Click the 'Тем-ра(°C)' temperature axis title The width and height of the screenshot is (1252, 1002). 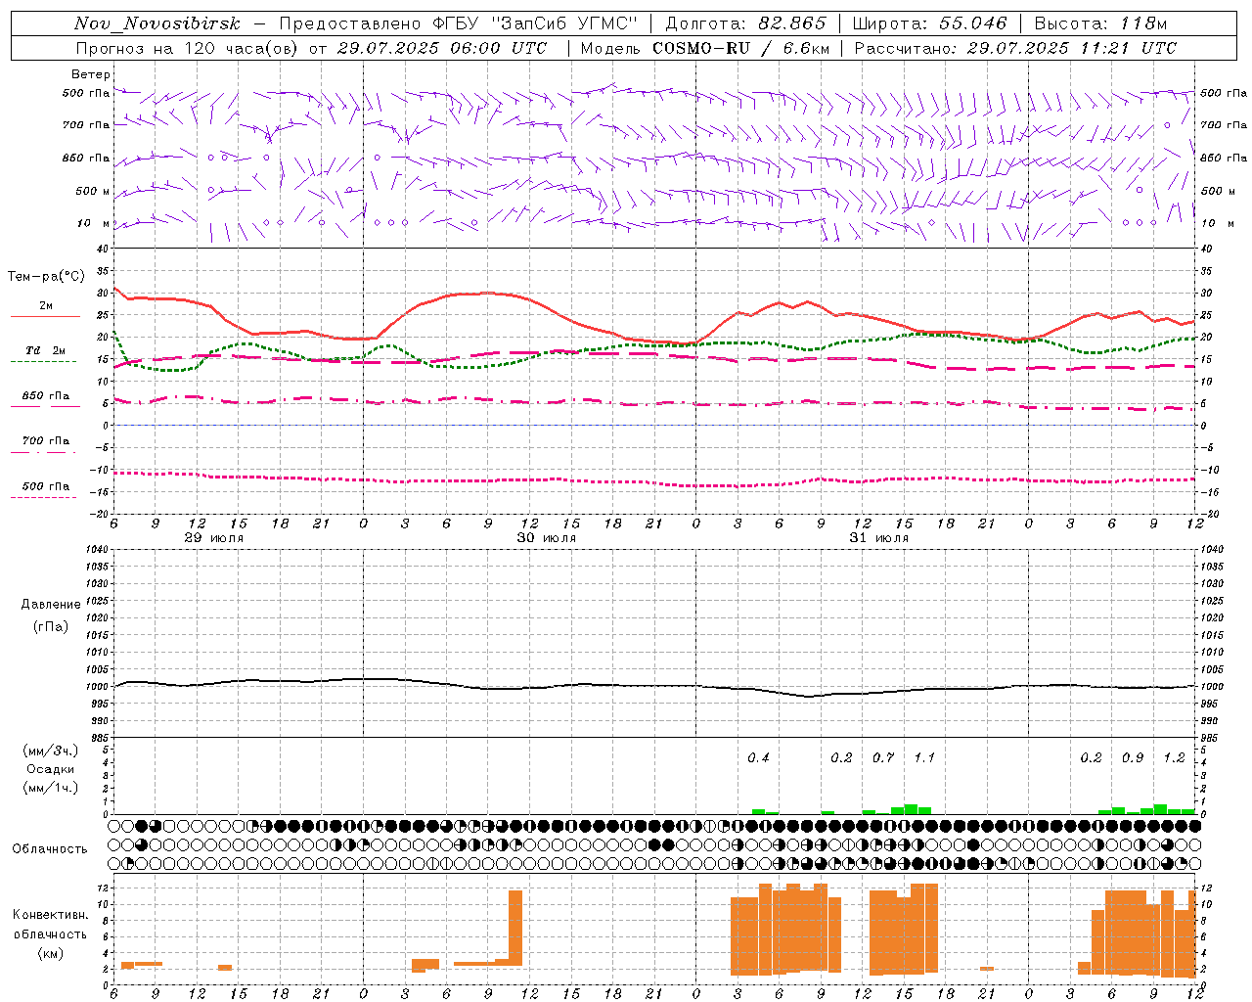click(x=46, y=277)
